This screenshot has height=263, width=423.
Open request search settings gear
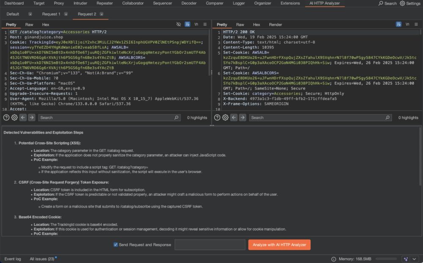click(x=14, y=118)
